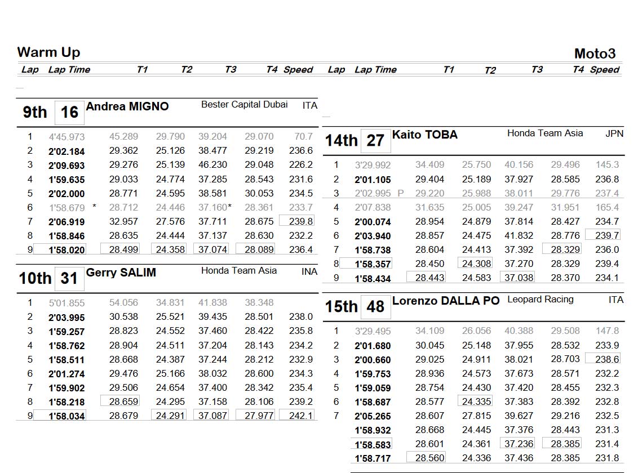
Task: Click rider number box 27
Action: tap(375, 141)
